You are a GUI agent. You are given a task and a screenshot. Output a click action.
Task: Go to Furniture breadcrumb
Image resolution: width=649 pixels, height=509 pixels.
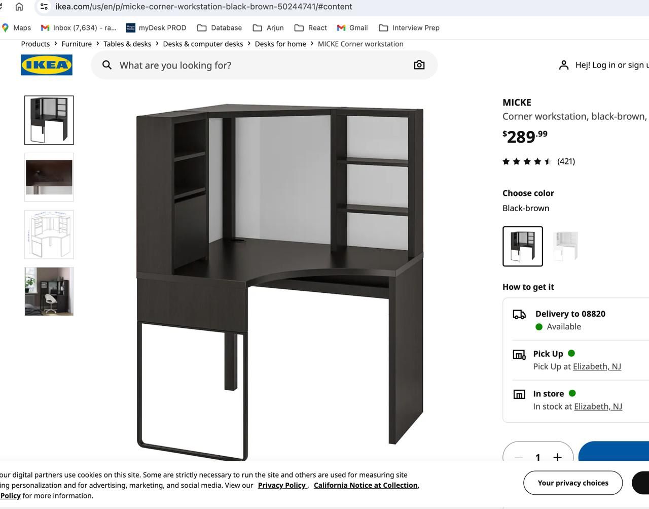coord(77,44)
